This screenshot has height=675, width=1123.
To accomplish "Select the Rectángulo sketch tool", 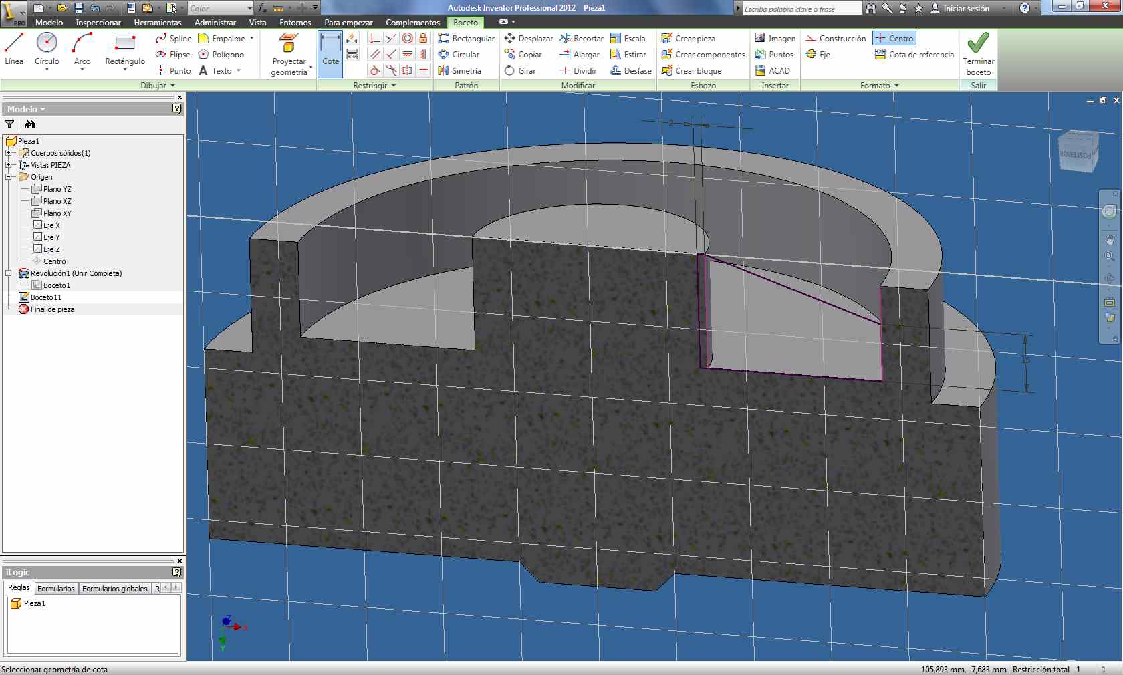I will click(125, 50).
